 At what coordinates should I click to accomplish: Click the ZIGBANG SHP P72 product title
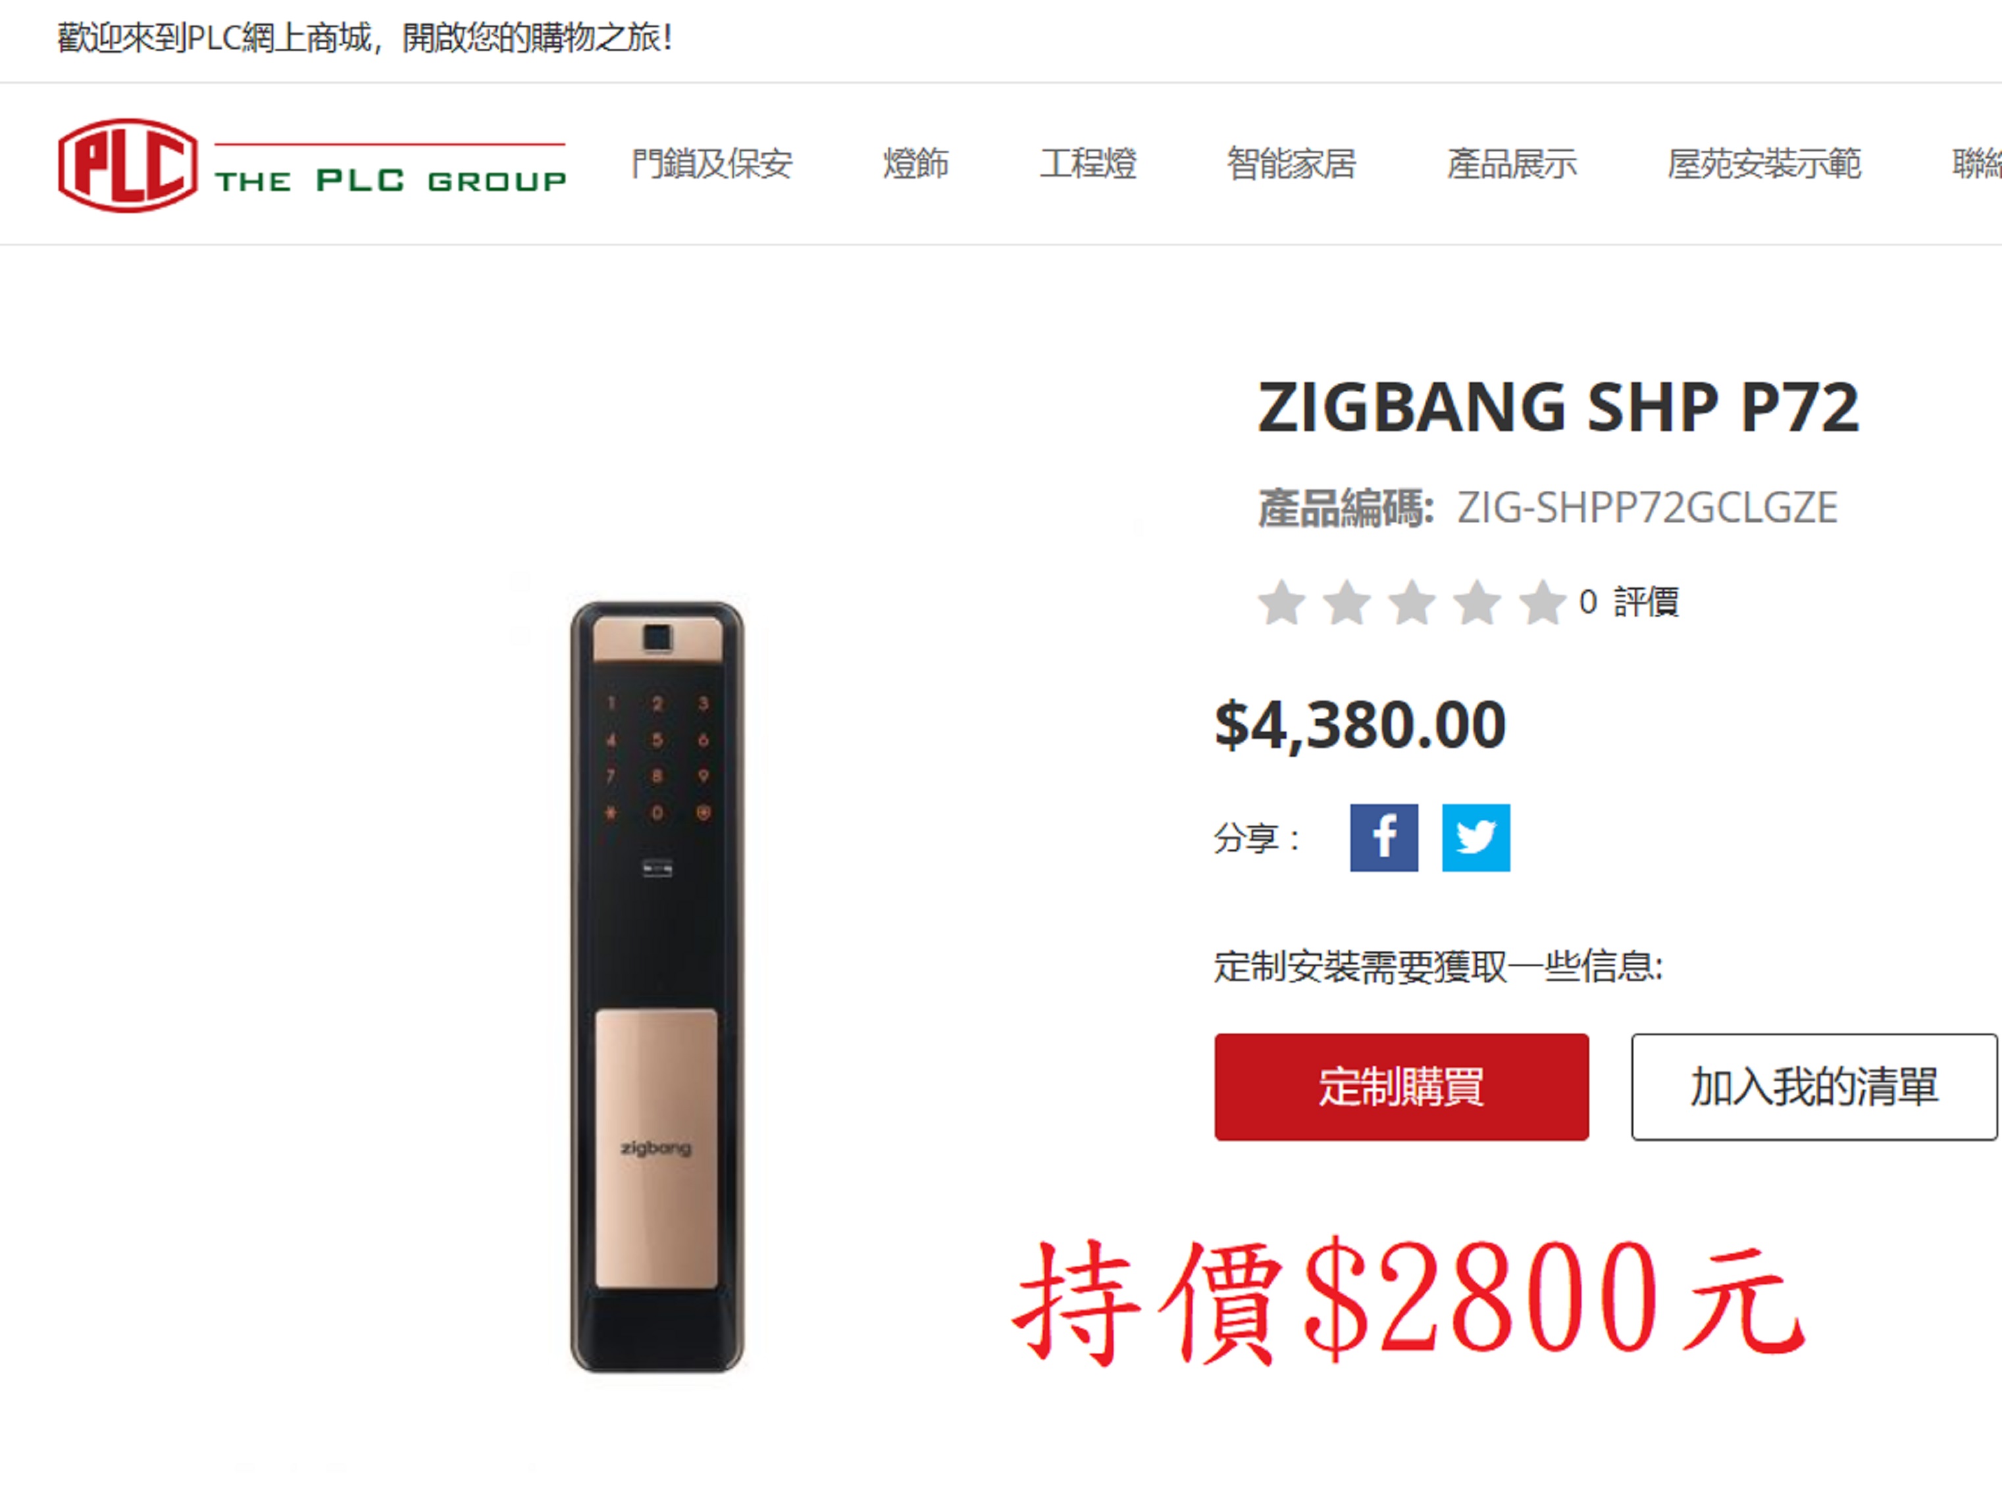pos(1558,407)
